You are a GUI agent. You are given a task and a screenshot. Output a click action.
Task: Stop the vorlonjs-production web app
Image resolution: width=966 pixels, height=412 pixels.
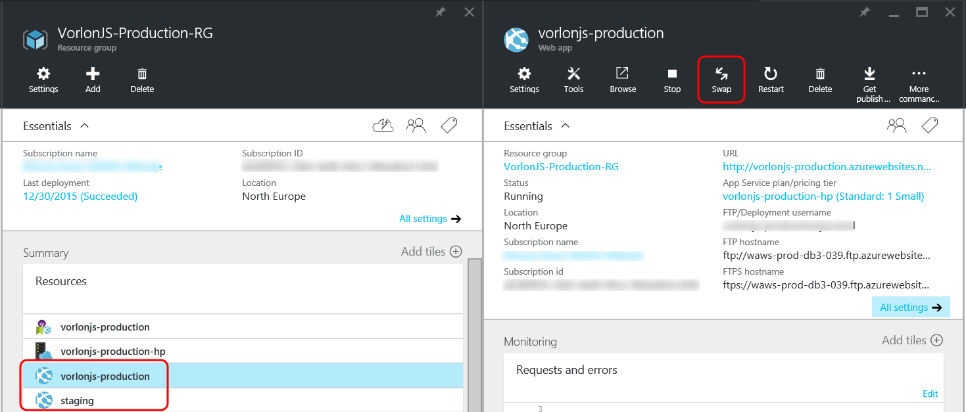pyautogui.click(x=671, y=79)
